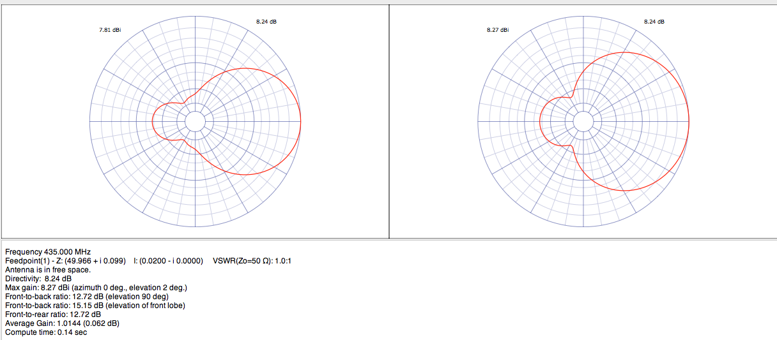The image size is (777, 340).
Task: Select the Max gain: 8.27 dBi line
Action: [96, 288]
